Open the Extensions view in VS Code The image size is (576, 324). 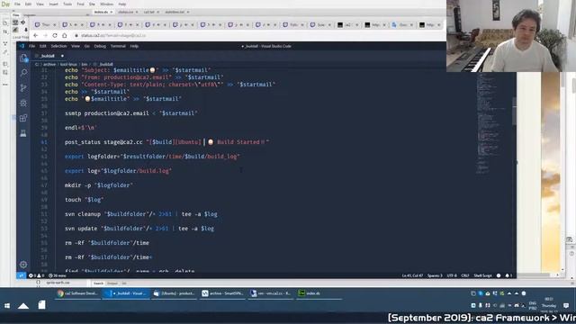pos(23,118)
